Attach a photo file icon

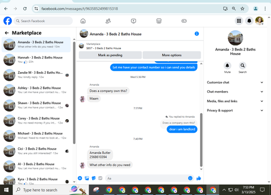coord(87,178)
